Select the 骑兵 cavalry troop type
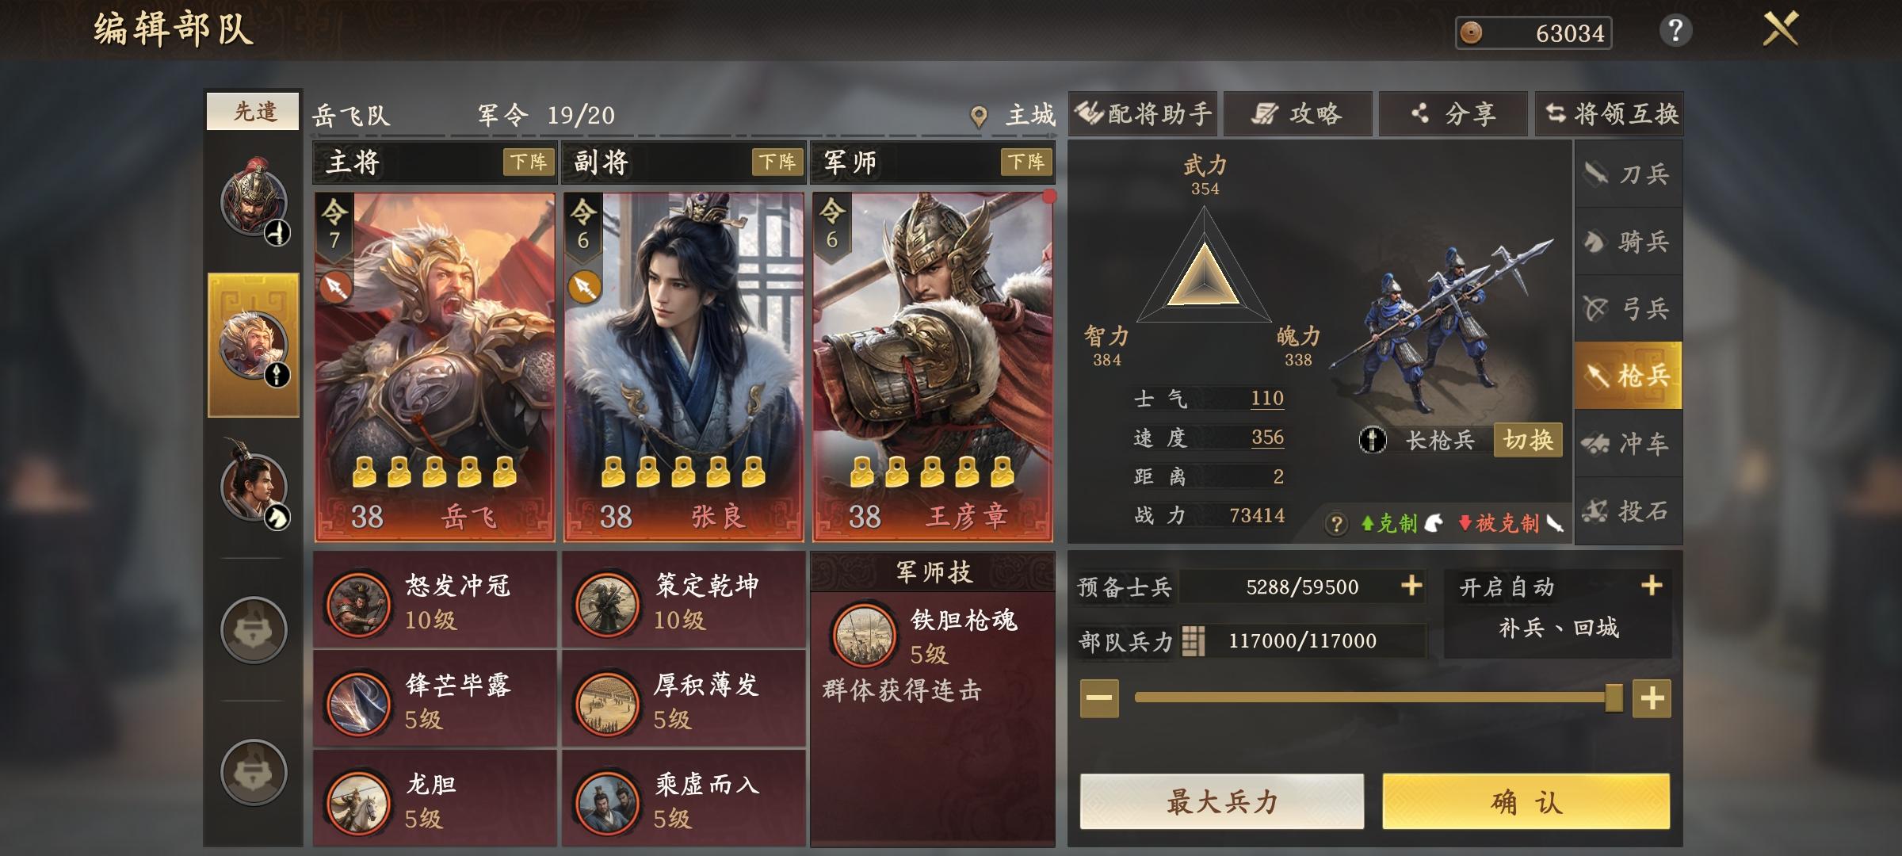The height and width of the screenshot is (856, 1902). (x=1628, y=242)
